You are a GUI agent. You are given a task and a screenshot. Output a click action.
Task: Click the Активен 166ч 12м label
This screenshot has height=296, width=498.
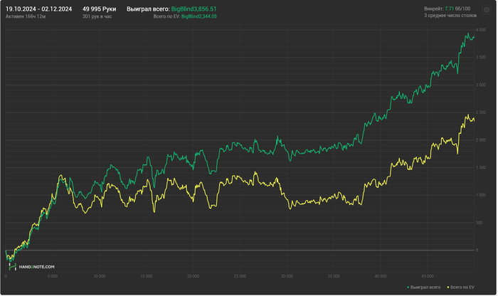(x=26, y=16)
